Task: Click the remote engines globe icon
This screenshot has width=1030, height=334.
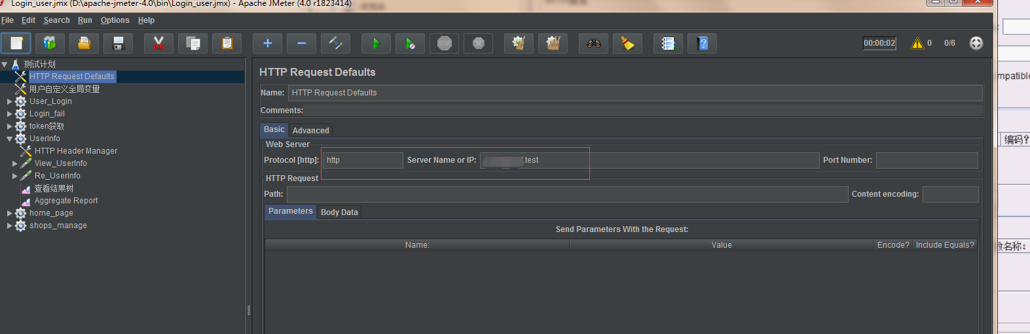Action: [x=976, y=43]
